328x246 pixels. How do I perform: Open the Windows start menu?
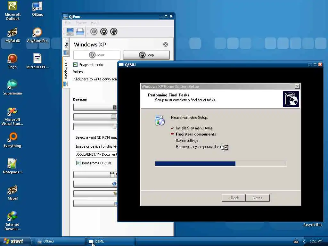click(x=15, y=242)
